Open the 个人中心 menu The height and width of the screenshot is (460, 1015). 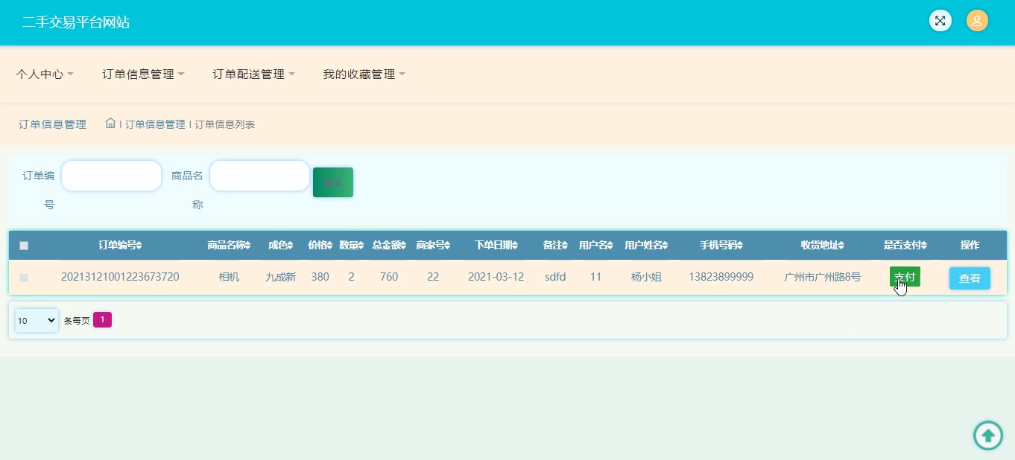tap(44, 74)
